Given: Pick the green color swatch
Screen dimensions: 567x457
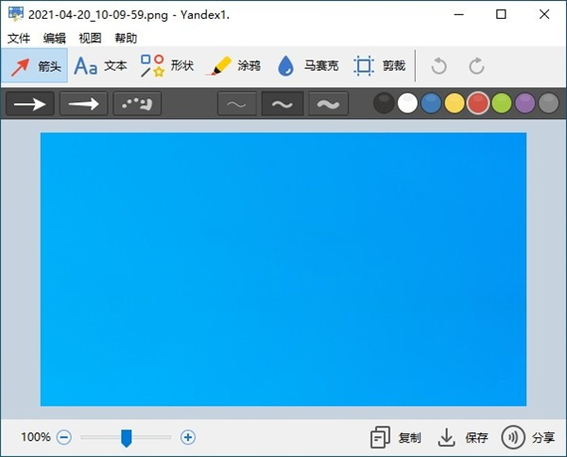Looking at the screenshot, I should pyautogui.click(x=502, y=103).
